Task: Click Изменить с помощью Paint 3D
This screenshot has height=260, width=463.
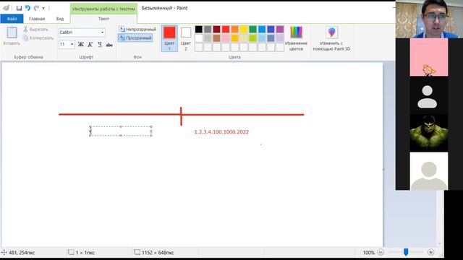Action: tap(331, 38)
